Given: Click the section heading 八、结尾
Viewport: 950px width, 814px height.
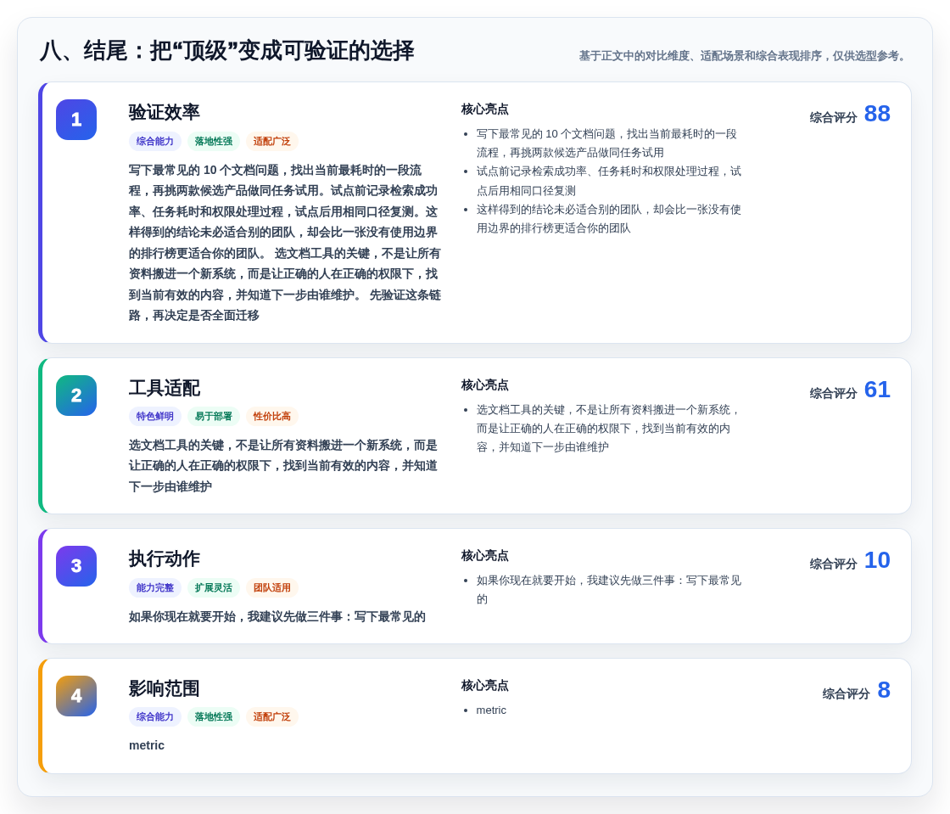Looking at the screenshot, I should point(226,51).
